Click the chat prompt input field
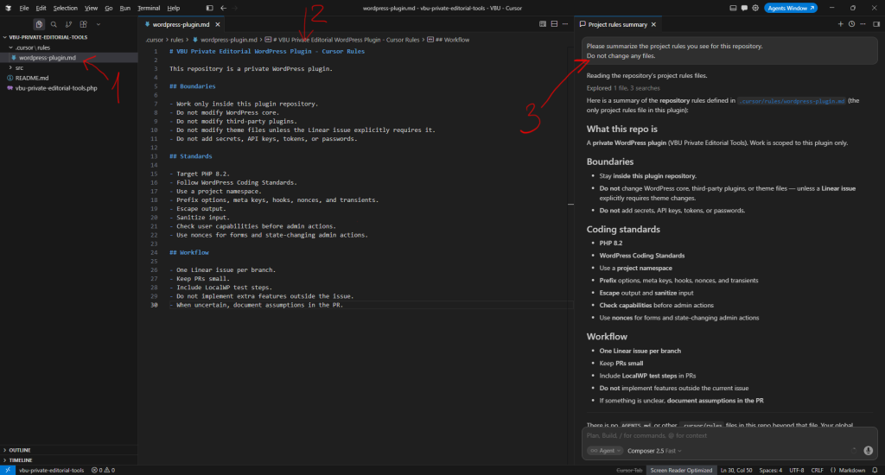885x475 pixels. pyautogui.click(x=729, y=435)
